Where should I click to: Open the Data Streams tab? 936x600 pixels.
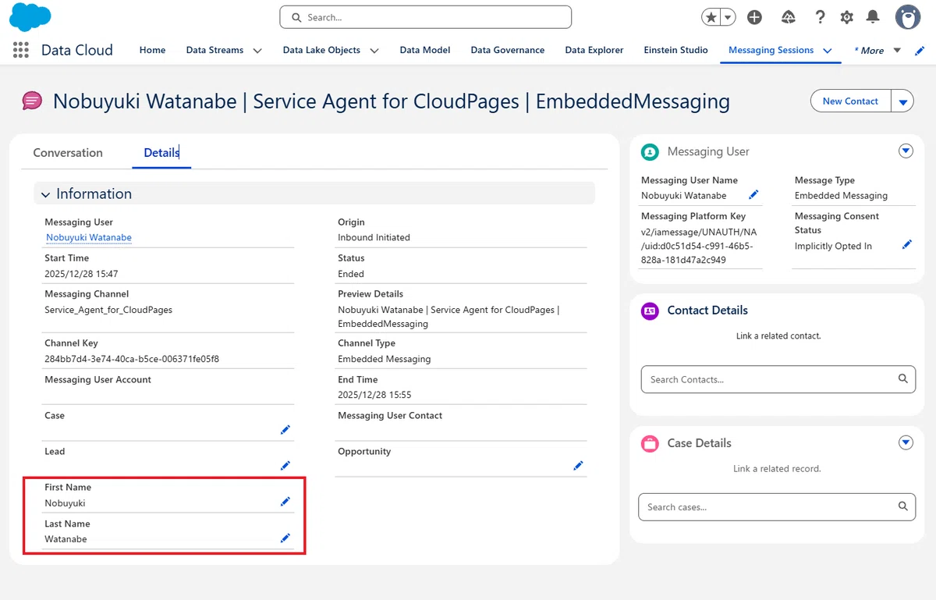point(214,50)
